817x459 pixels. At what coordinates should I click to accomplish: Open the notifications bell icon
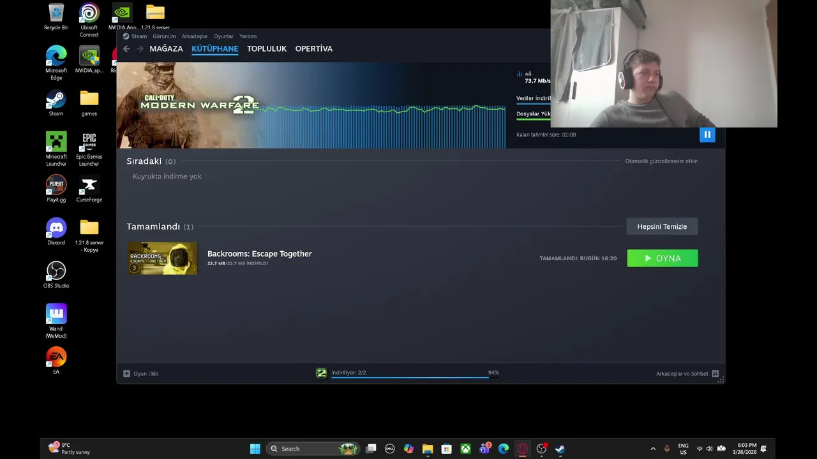(763, 449)
